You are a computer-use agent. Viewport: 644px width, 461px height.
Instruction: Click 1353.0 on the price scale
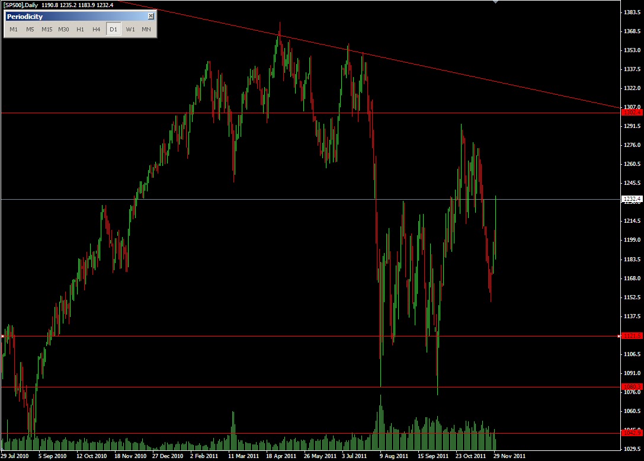pyautogui.click(x=633, y=50)
